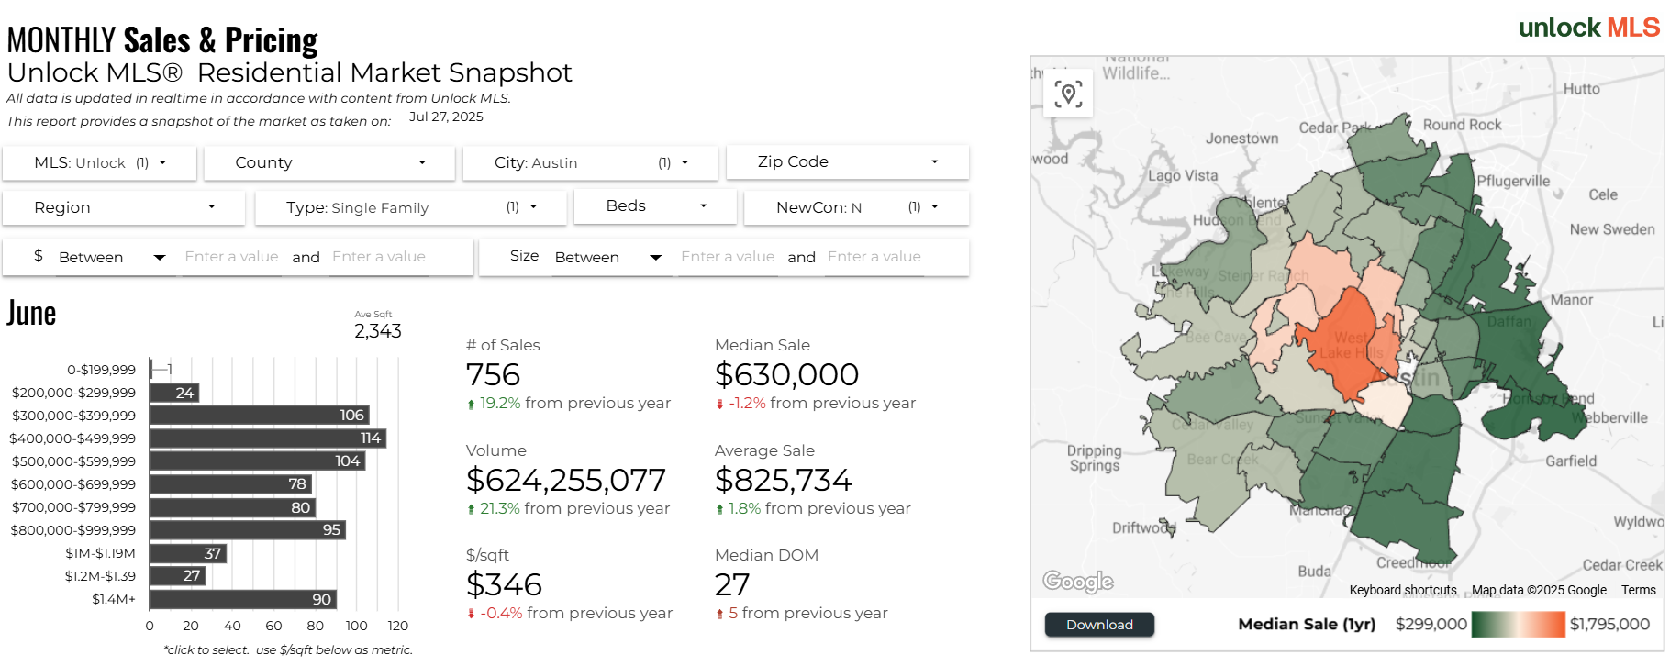
Task: Expand the Zip Code dropdown
Action: pos(848,161)
